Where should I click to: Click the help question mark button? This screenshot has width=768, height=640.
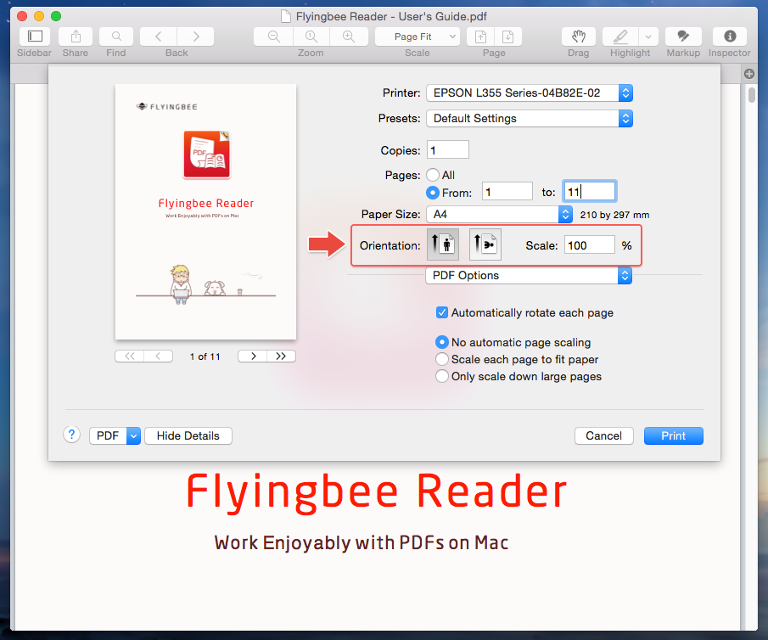[x=71, y=435]
